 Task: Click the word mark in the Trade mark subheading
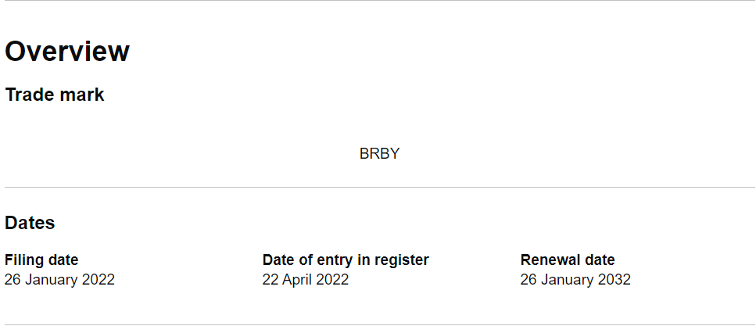coord(83,95)
